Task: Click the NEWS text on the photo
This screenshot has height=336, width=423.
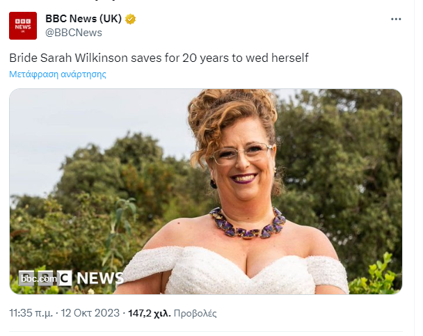Action: (99, 278)
